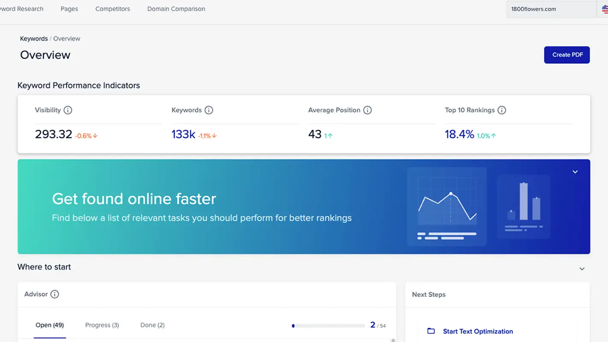Collapse the Where to start section
Screen dimensions: 608x342
582,268
